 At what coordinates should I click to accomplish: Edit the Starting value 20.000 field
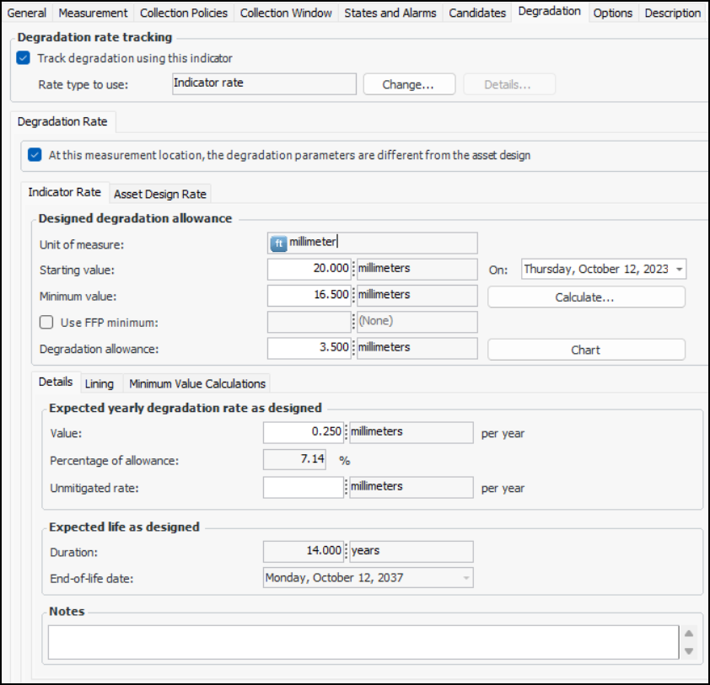point(309,270)
